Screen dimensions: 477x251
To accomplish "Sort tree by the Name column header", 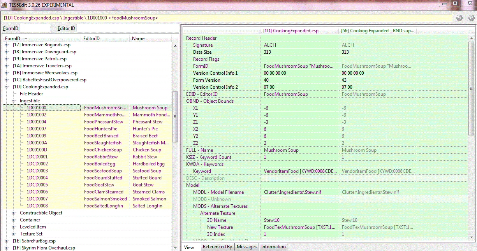I will (138, 39).
